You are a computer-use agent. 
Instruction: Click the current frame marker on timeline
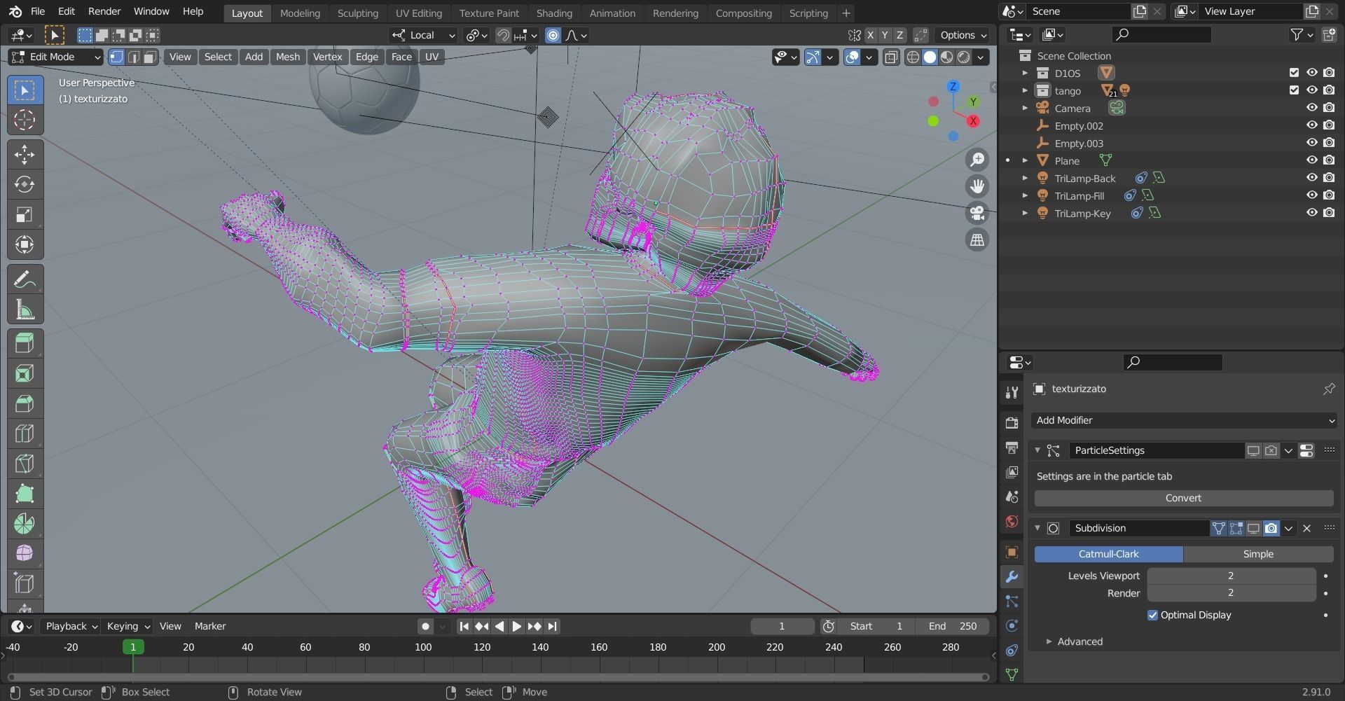[133, 648]
